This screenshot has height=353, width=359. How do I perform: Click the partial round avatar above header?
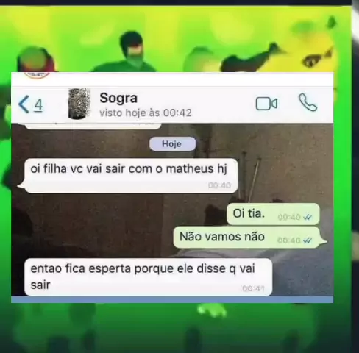point(38,75)
